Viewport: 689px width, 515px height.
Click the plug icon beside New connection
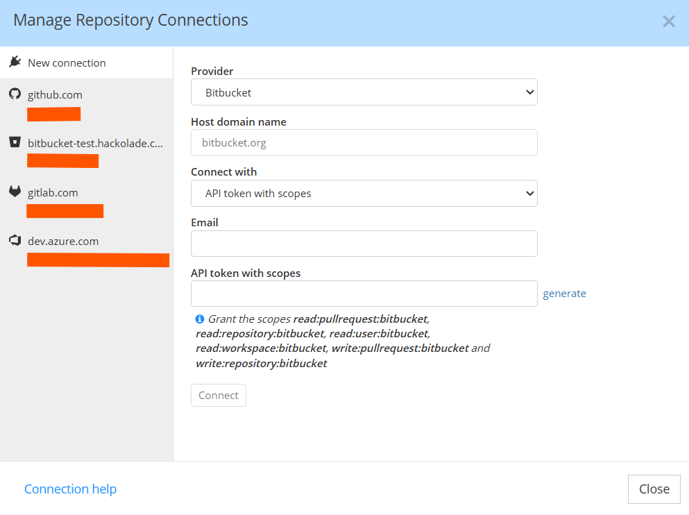(x=15, y=62)
